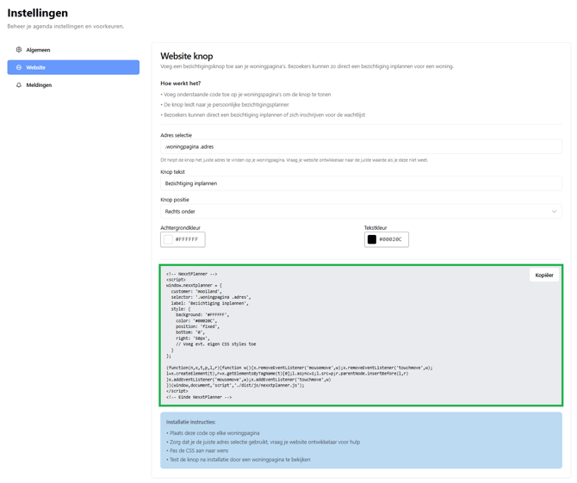Click the gear icon next to Algemeen
The height and width of the screenshot is (483, 577).
[x=19, y=50]
